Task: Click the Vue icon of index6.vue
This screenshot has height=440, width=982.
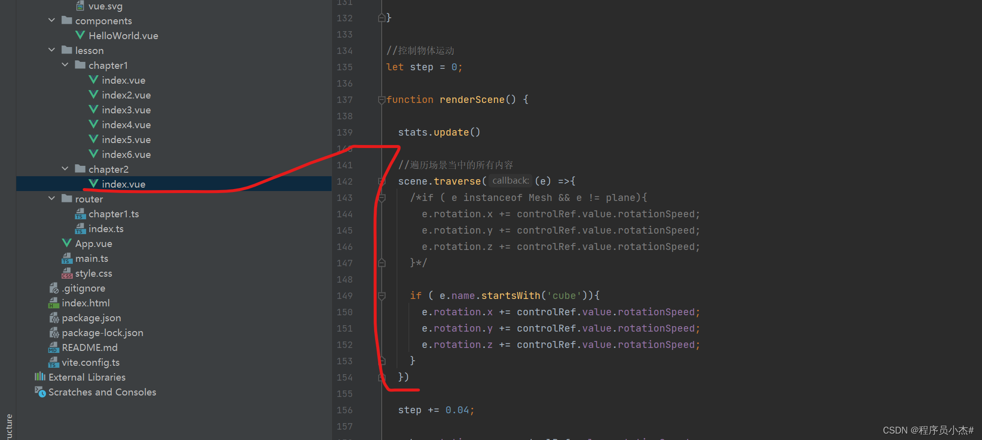Action: pyautogui.click(x=94, y=154)
